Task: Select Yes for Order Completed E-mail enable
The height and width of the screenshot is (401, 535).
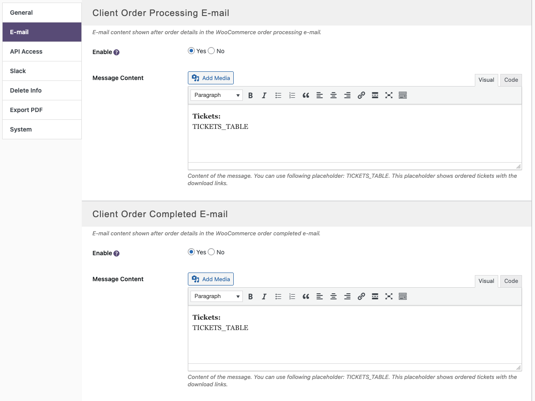Action: (191, 252)
